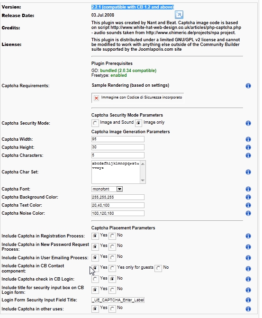Select Yes for Captcha check in CB Login
Image resolution: width=262 pixels, height=318 pixels.
pos(95,279)
